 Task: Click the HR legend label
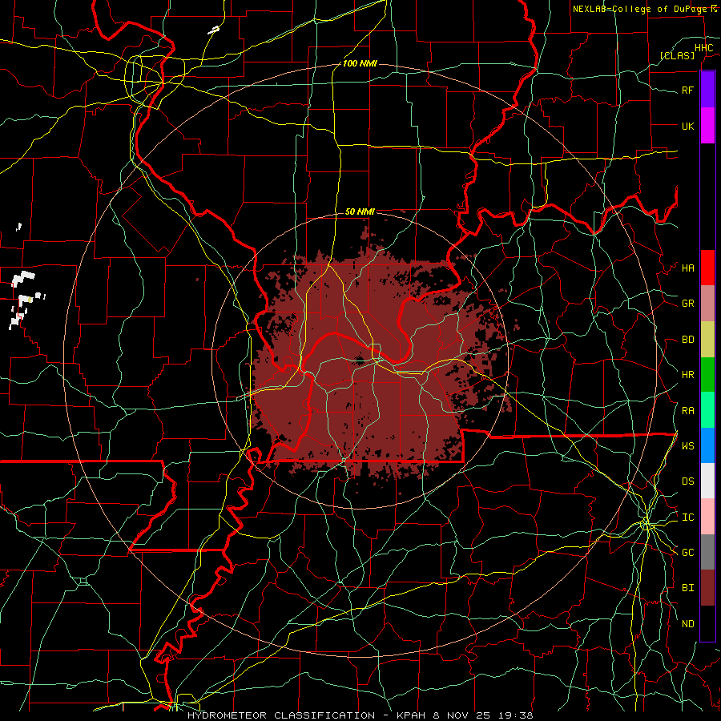point(687,375)
